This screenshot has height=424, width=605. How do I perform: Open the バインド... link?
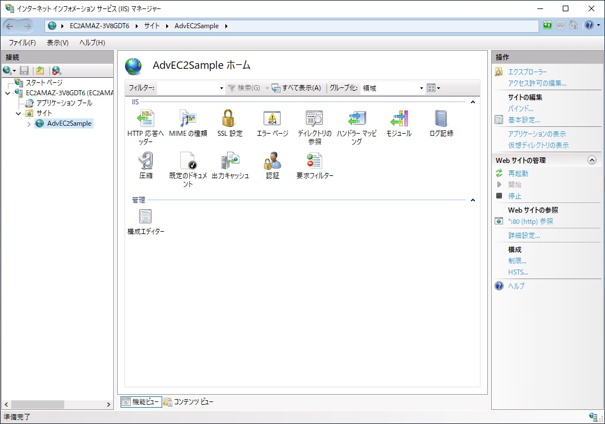click(521, 108)
